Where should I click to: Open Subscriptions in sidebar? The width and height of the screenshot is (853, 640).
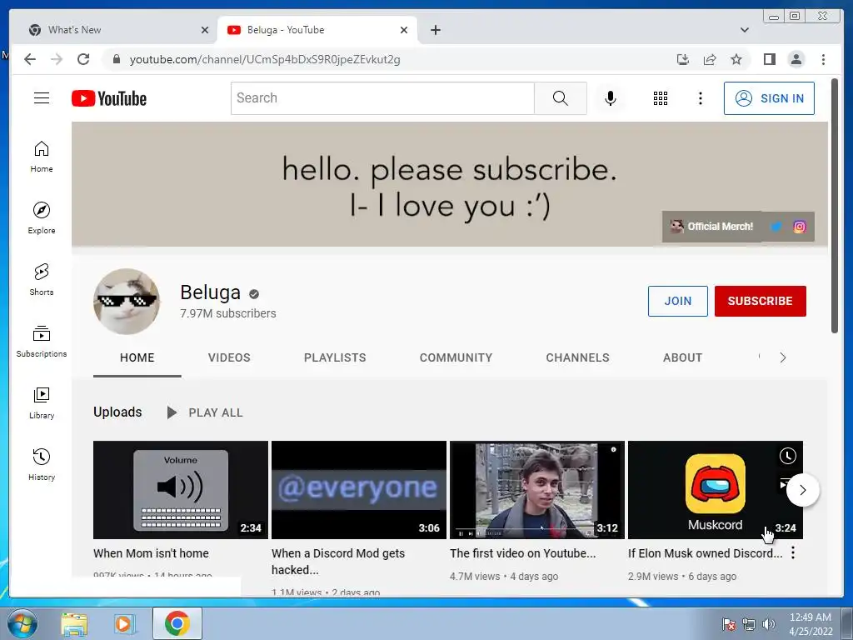[42, 341]
